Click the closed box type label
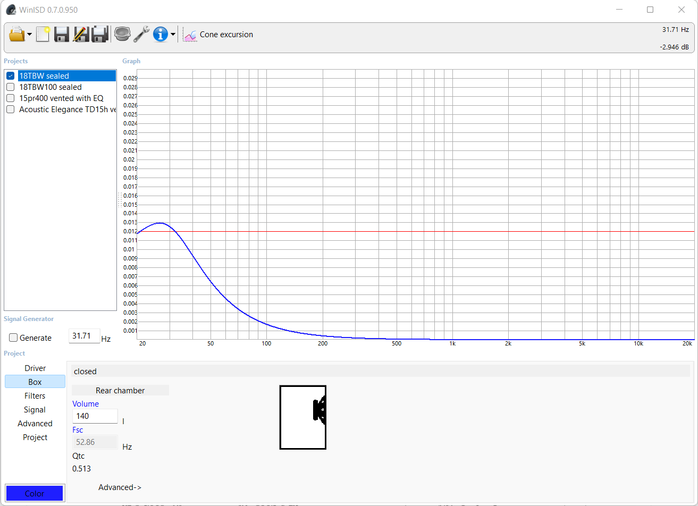698x506 pixels. pyautogui.click(x=85, y=372)
